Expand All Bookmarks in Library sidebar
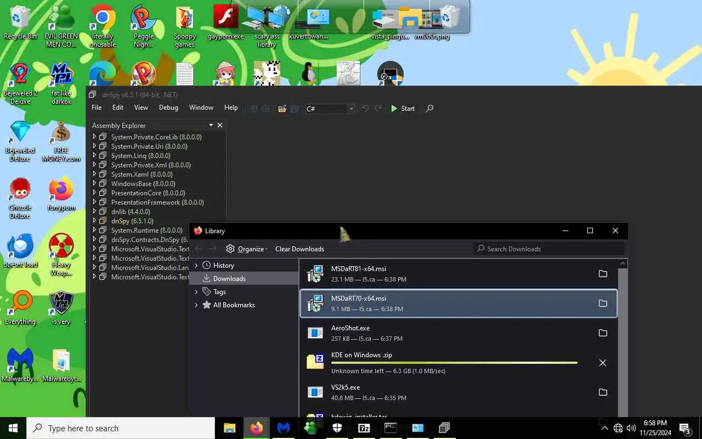Viewport: 702px width, 439px height. point(196,305)
